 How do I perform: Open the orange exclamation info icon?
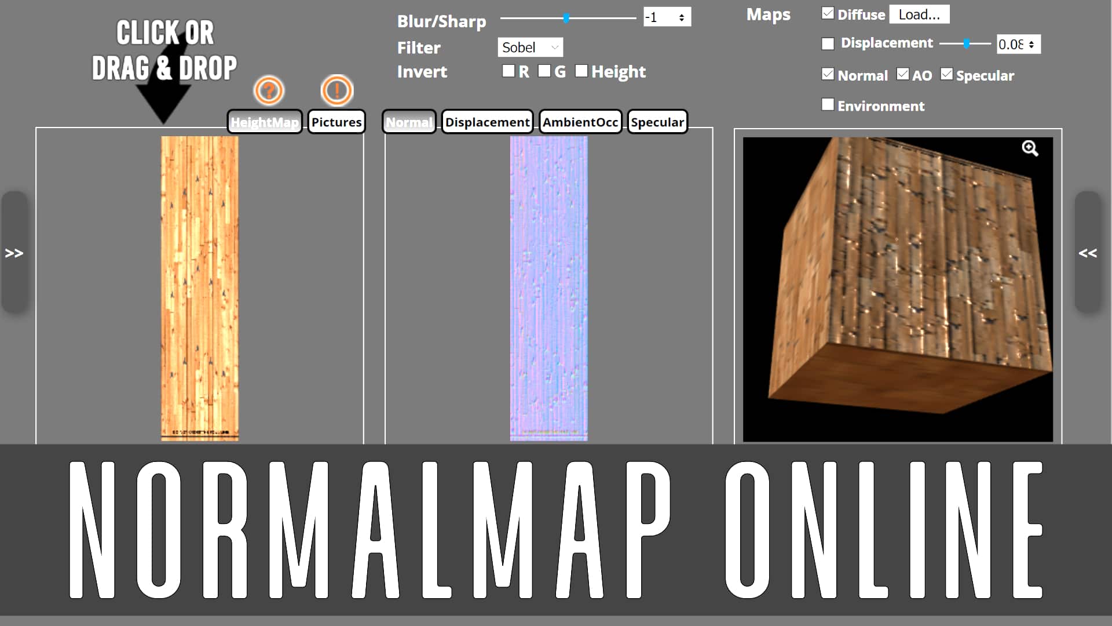tap(336, 90)
